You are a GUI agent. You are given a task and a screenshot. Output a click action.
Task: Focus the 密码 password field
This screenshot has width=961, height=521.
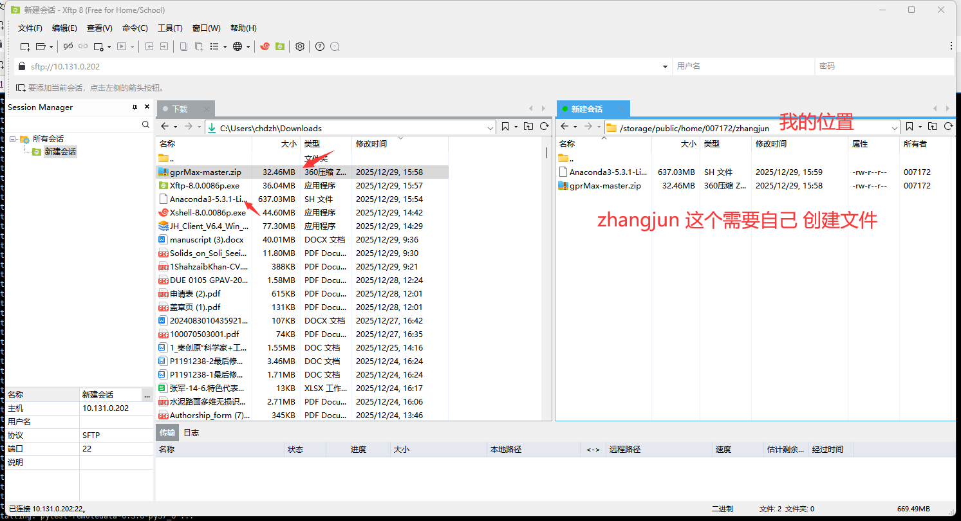[884, 66]
